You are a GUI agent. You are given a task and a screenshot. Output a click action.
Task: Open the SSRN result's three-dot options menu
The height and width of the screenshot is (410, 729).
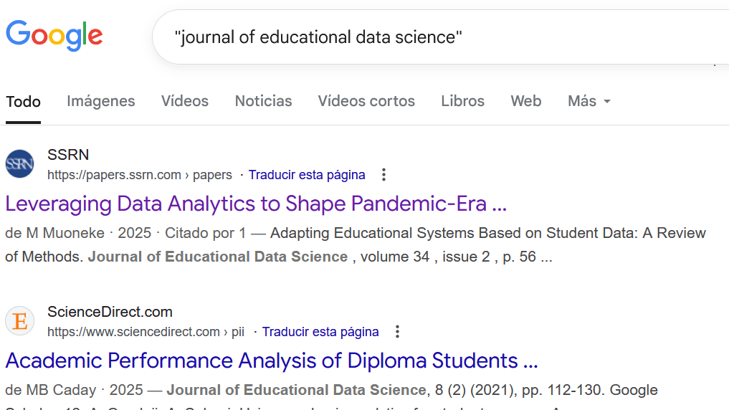coord(383,175)
